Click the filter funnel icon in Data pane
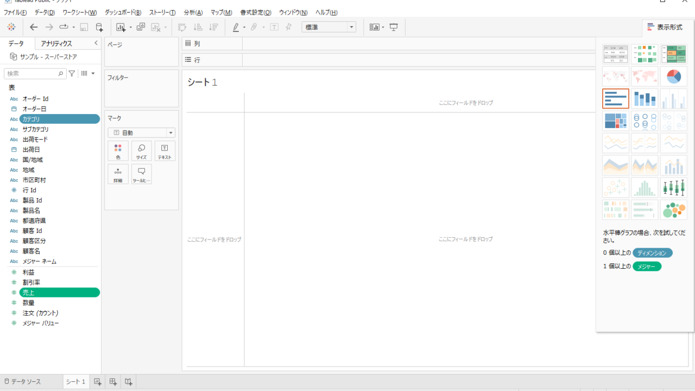 pos(72,73)
